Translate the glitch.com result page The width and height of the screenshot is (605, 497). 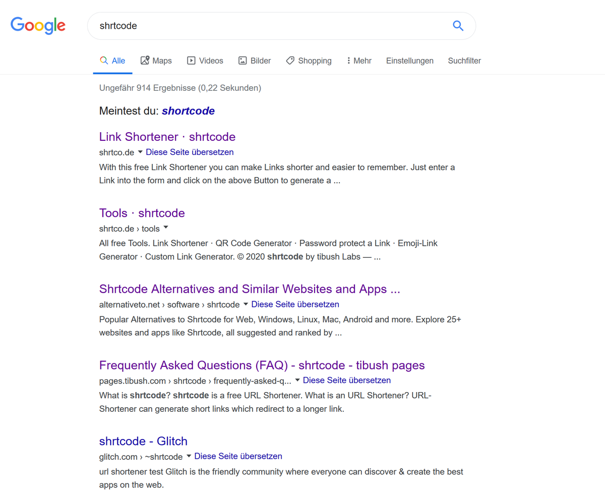pos(238,456)
